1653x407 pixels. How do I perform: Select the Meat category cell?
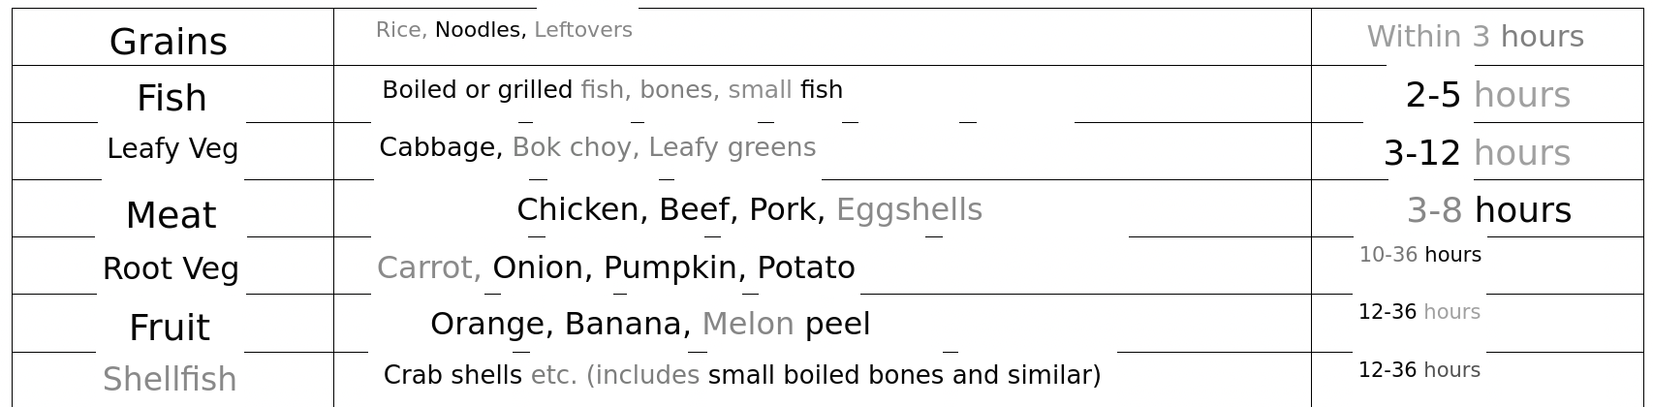coord(172,215)
